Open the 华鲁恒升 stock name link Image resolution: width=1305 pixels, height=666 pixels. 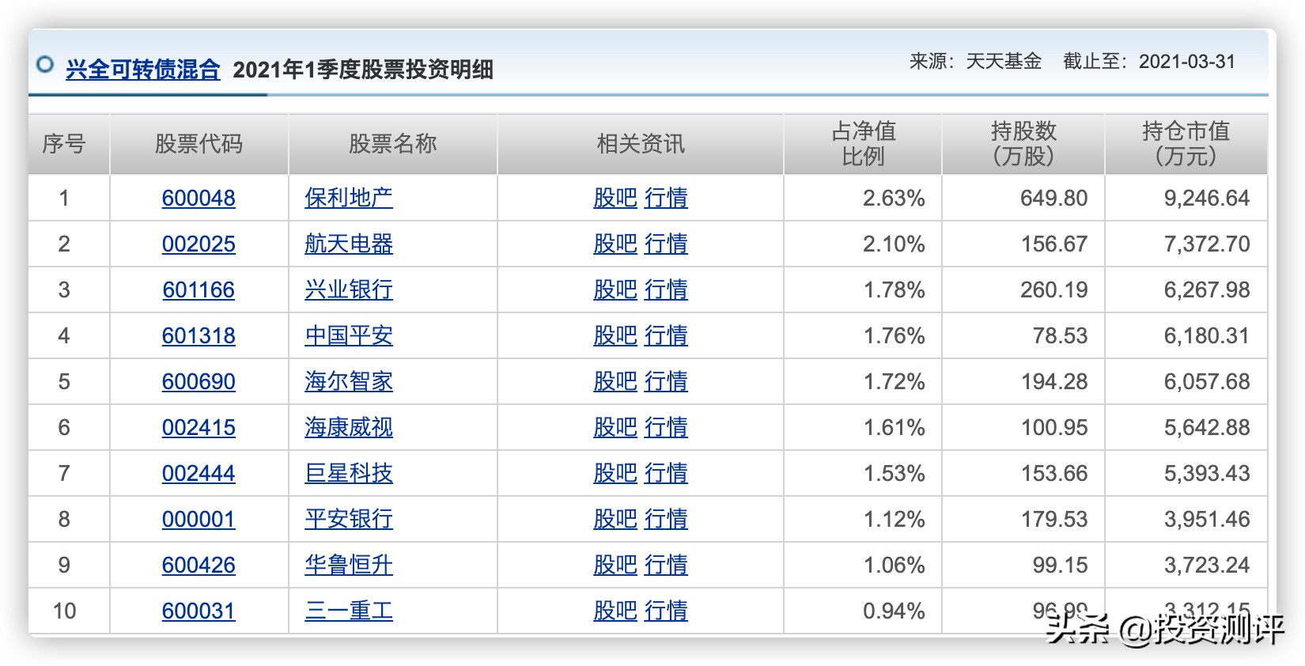click(349, 565)
